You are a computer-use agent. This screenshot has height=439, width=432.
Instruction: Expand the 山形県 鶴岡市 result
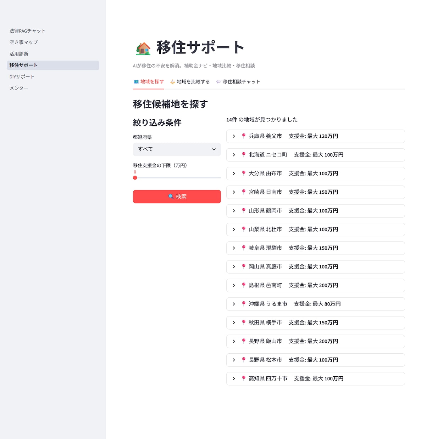click(315, 211)
